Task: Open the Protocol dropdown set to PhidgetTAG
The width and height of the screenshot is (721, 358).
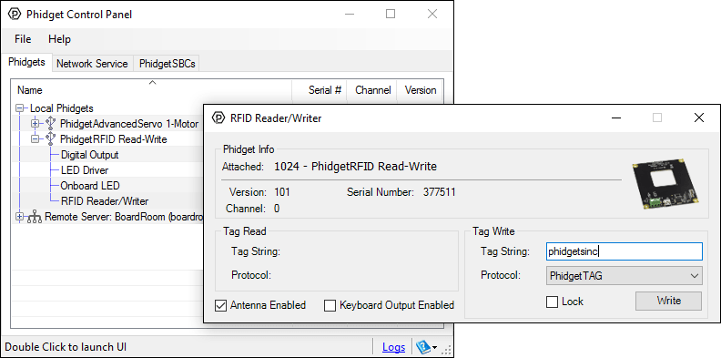Action: (x=624, y=276)
